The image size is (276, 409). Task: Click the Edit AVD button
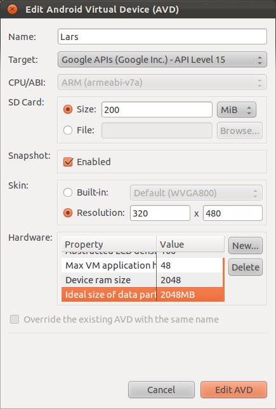tap(233, 390)
